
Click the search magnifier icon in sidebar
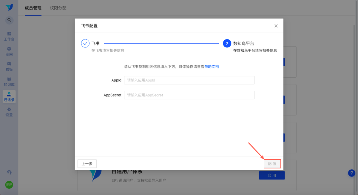9,20
